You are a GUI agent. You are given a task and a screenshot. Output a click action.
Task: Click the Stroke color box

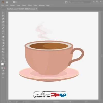(4, 65)
